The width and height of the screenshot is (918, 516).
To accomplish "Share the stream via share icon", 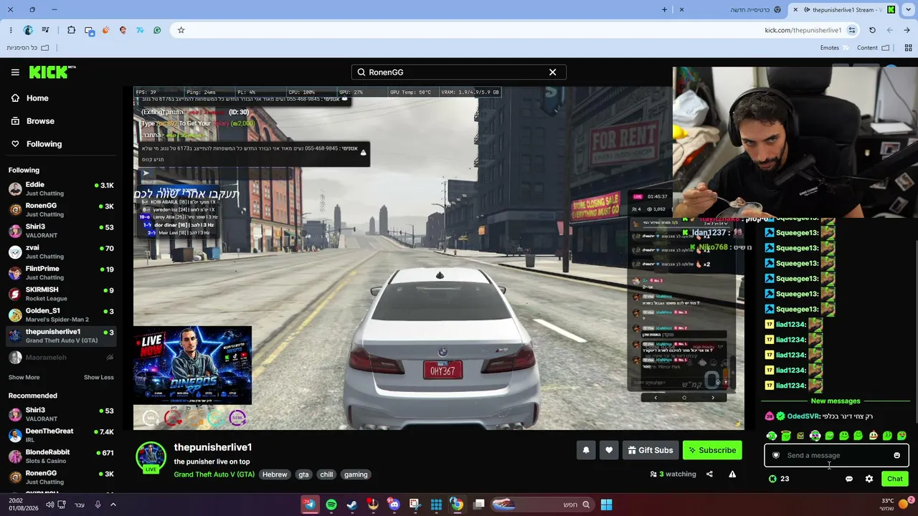I will (709, 474).
